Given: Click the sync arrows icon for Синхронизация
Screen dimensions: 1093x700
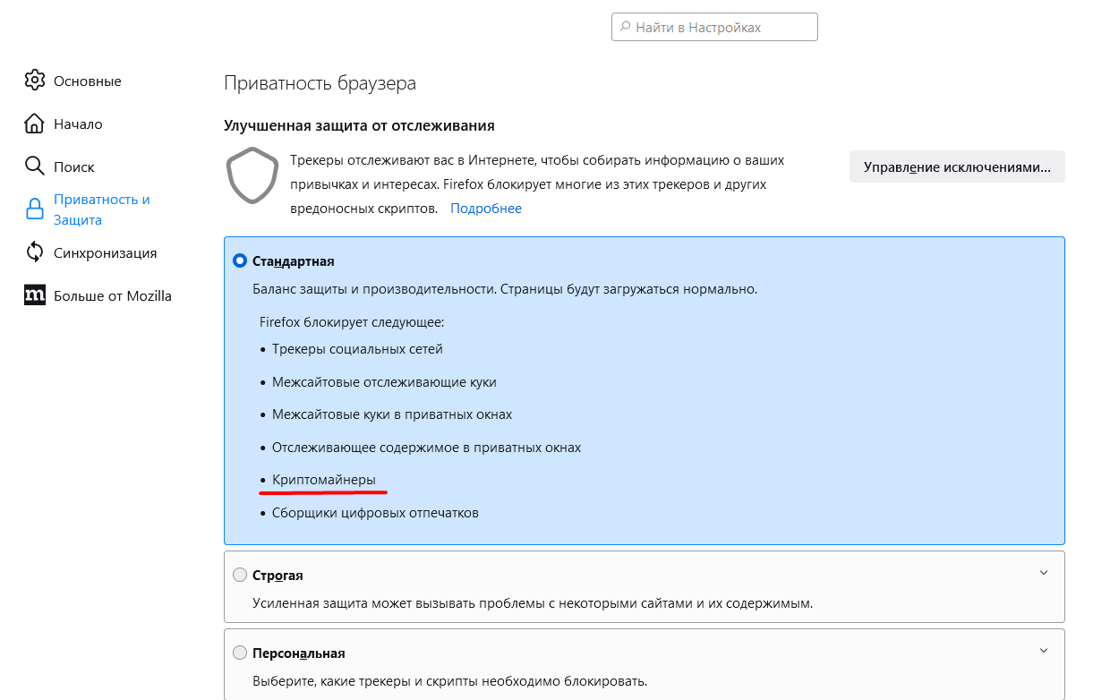Looking at the screenshot, I should pos(35,252).
